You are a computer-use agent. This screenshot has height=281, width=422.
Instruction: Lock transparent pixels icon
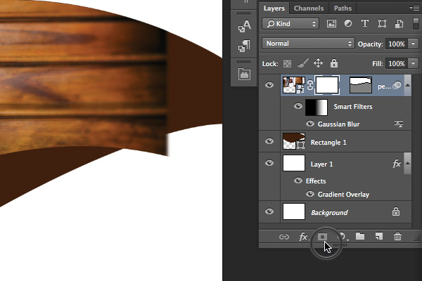coord(287,64)
